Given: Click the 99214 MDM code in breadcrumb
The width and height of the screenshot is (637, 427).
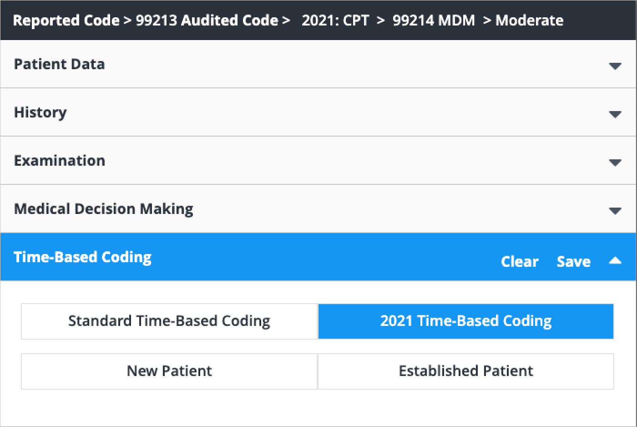Looking at the screenshot, I should [x=433, y=20].
